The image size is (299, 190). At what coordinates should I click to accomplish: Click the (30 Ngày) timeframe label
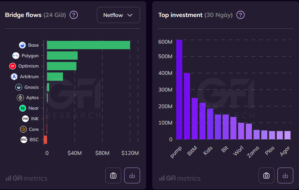pyautogui.click(x=219, y=15)
